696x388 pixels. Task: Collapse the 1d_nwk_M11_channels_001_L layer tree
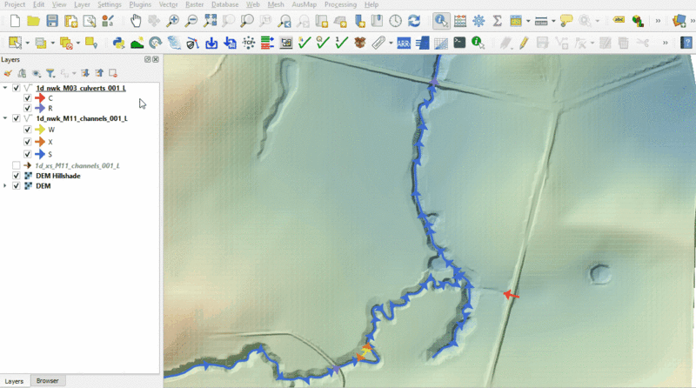click(x=6, y=117)
